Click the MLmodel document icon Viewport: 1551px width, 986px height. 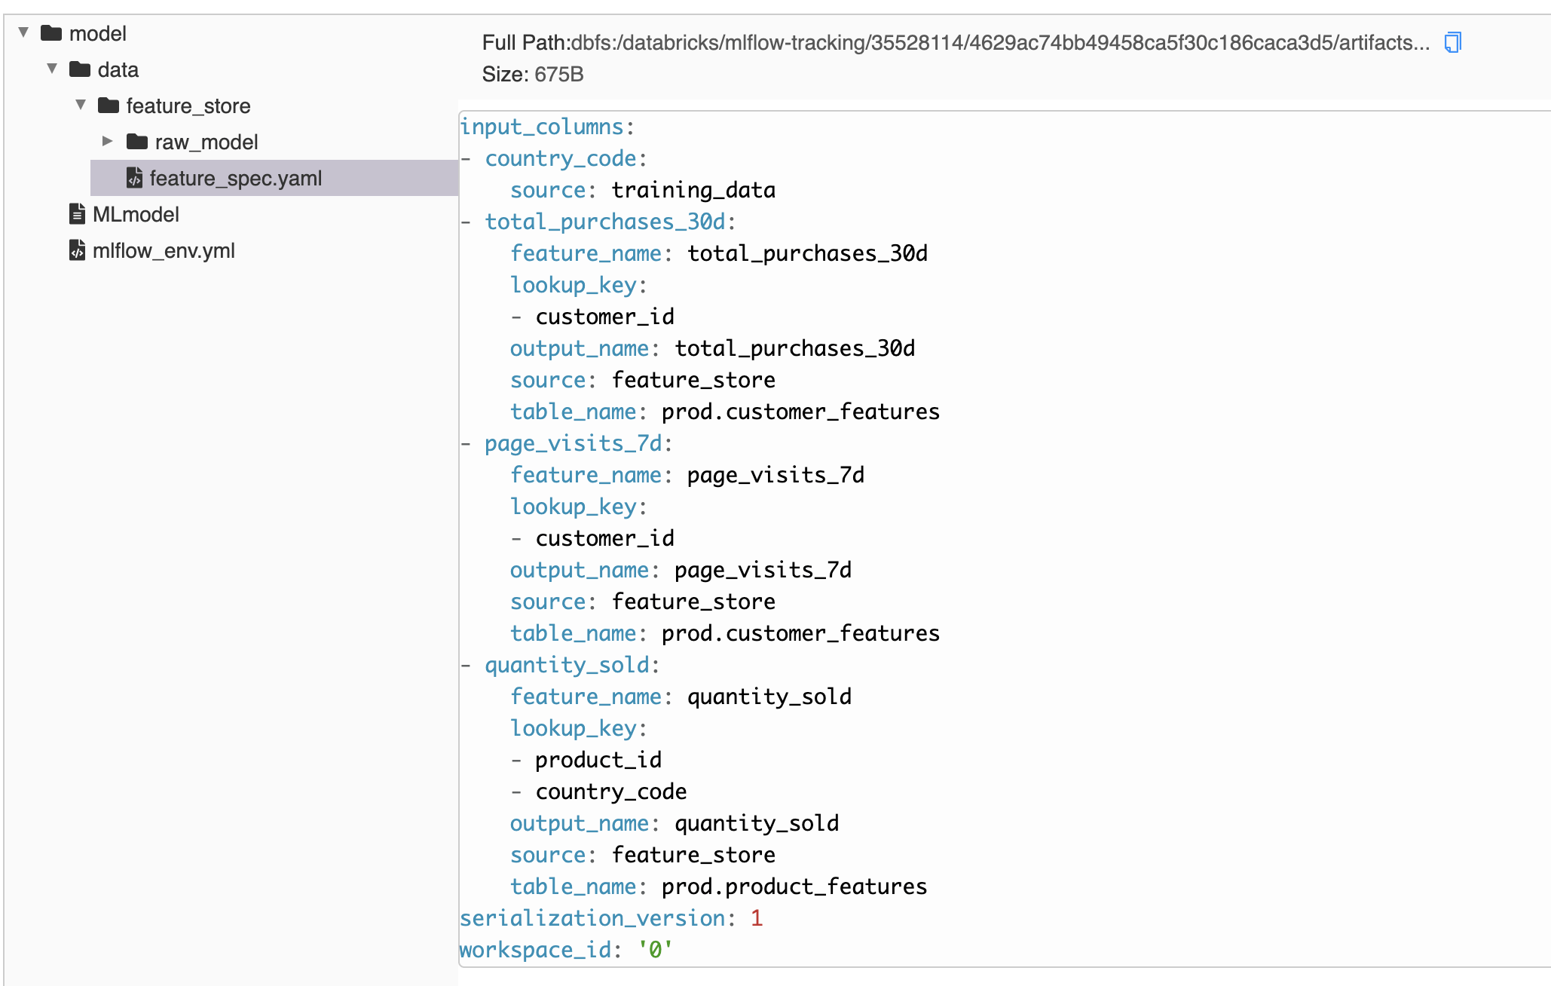[77, 214]
